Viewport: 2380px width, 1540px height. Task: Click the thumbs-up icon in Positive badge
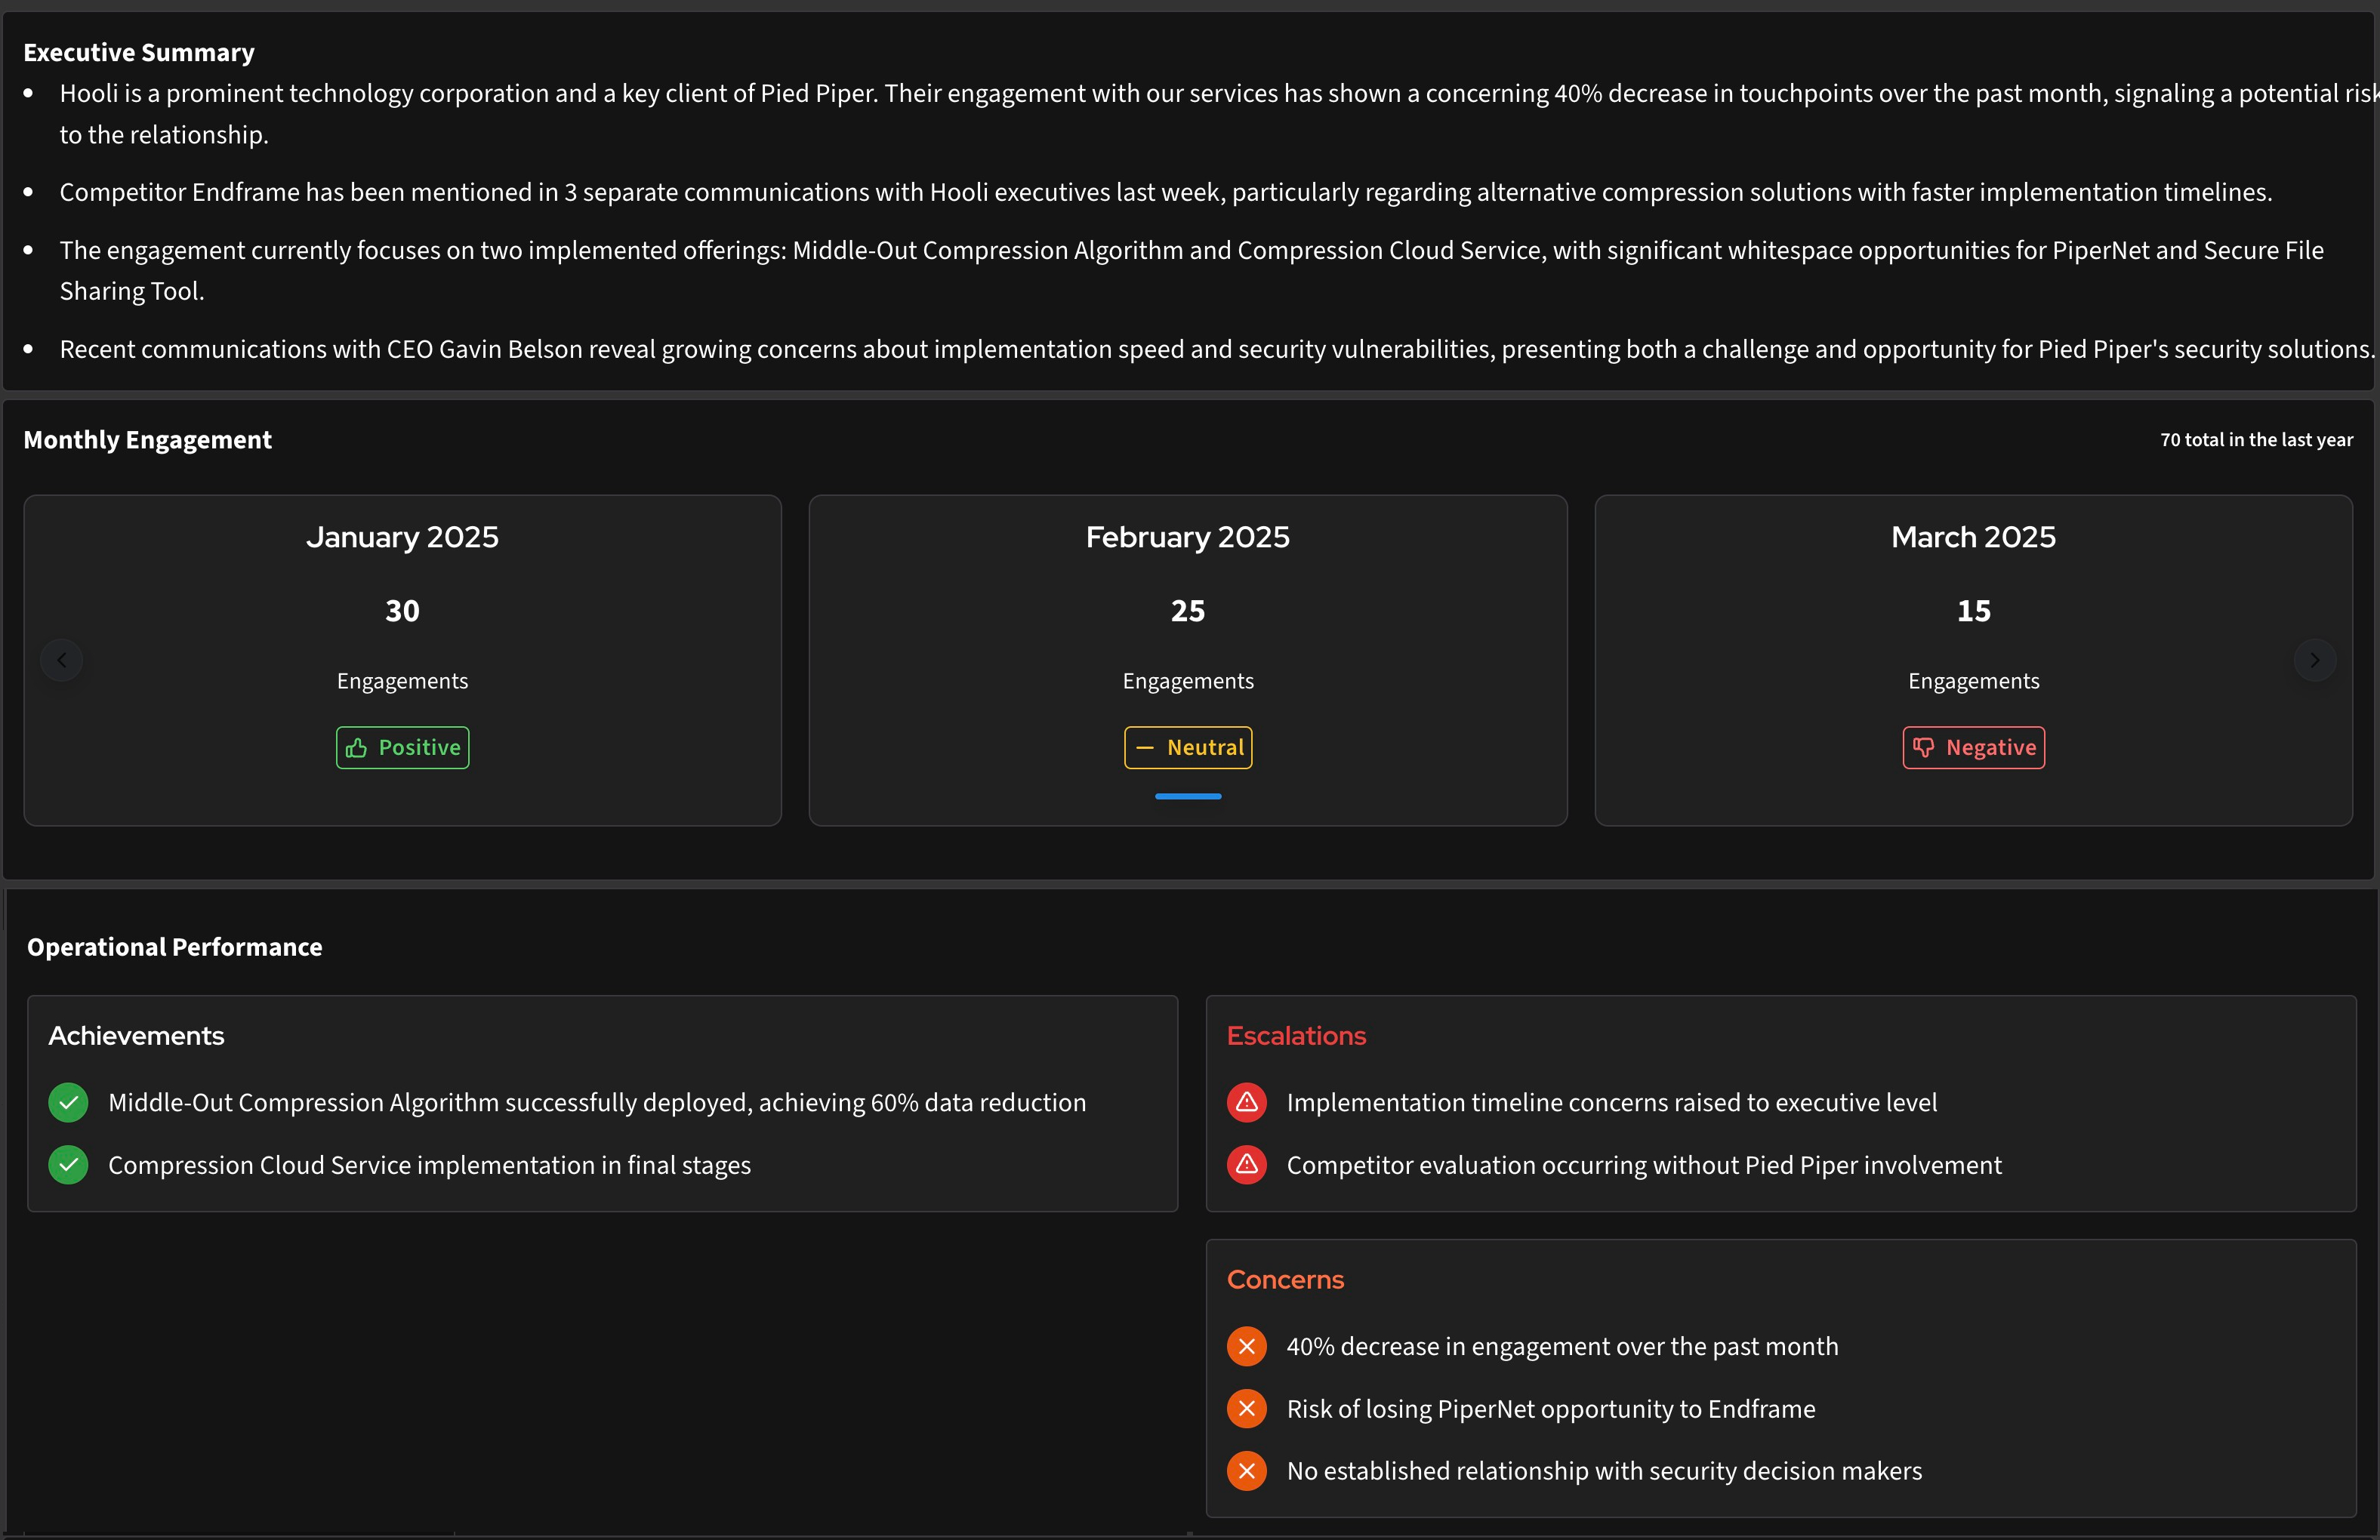pyautogui.click(x=356, y=748)
